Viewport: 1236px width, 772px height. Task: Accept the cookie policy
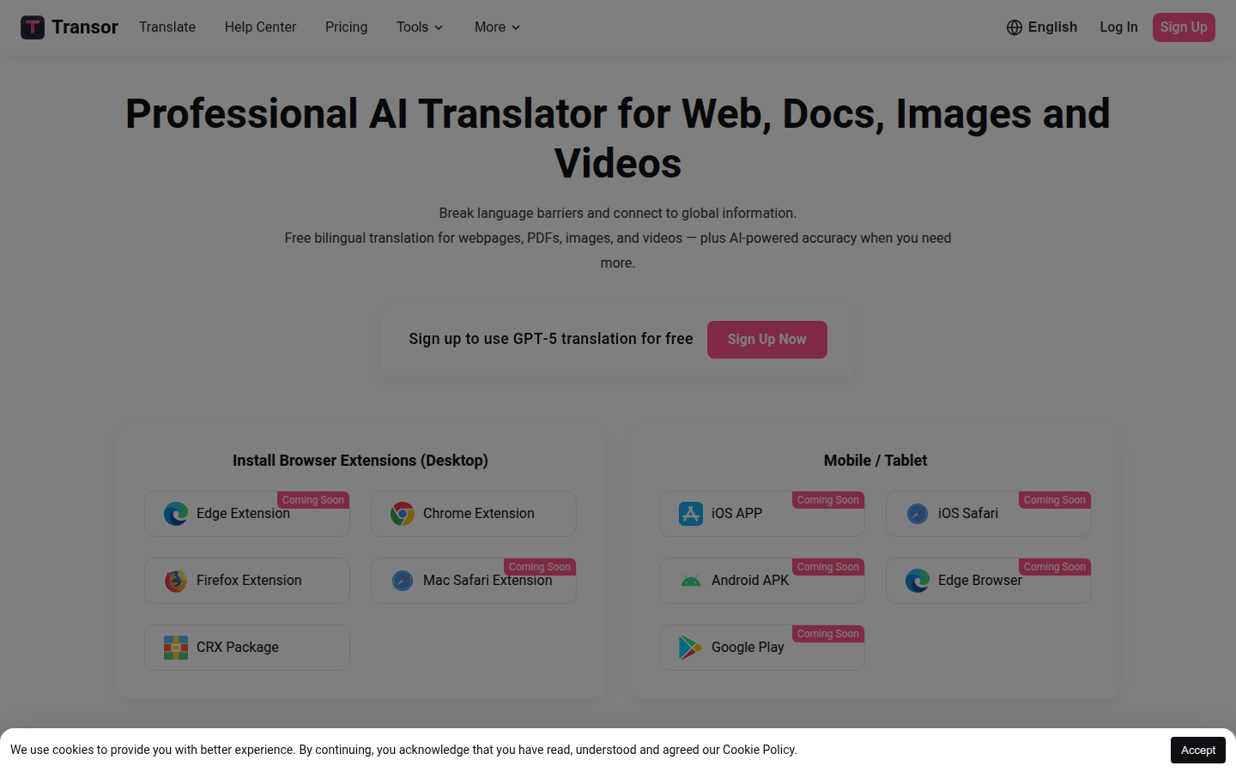click(1197, 750)
